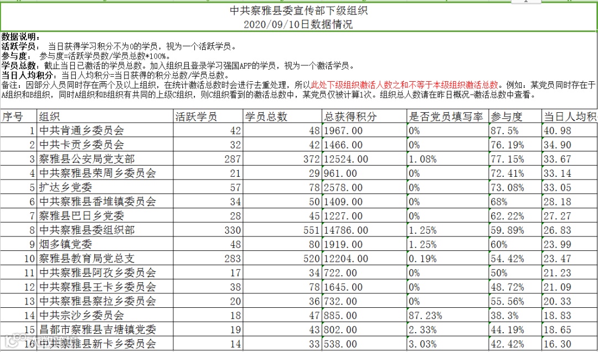The height and width of the screenshot is (352, 598).
Task: Click total learners value 551
Action: (x=282, y=230)
